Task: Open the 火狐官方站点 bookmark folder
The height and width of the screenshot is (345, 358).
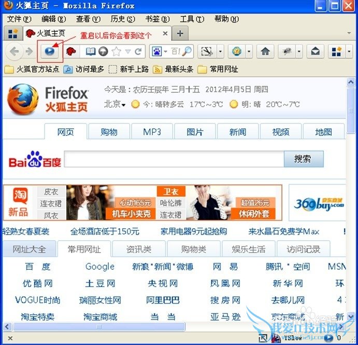Action: [x=32, y=69]
